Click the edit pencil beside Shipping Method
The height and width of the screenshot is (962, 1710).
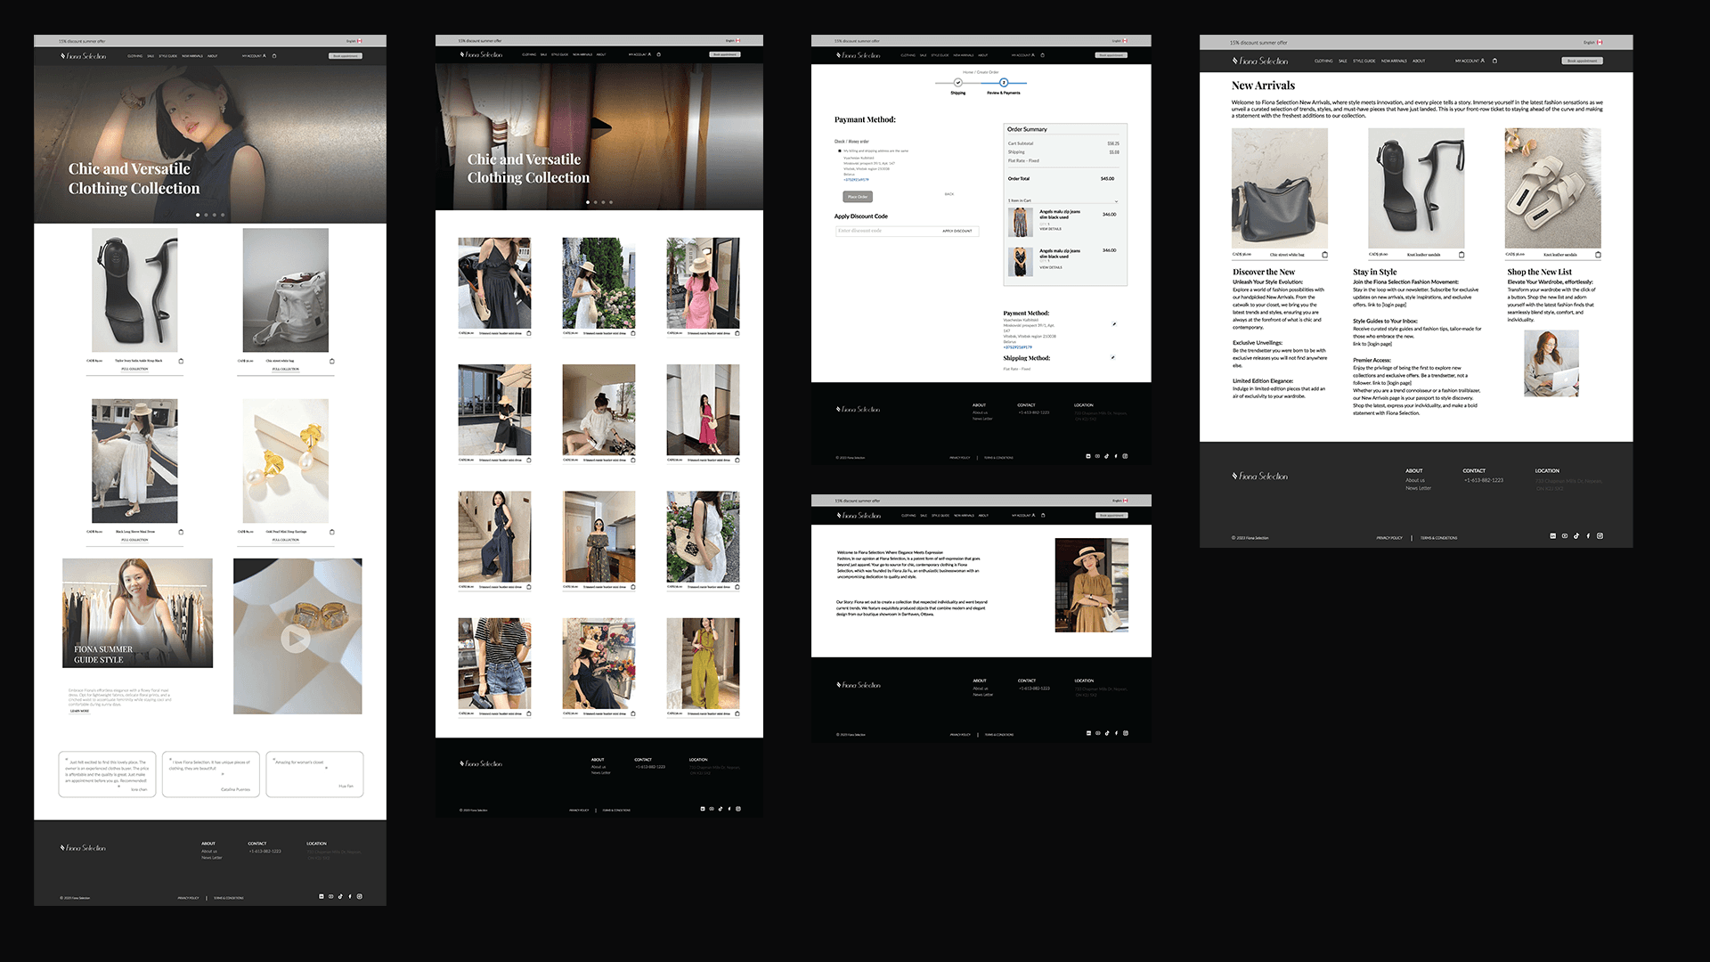pyautogui.click(x=1112, y=358)
